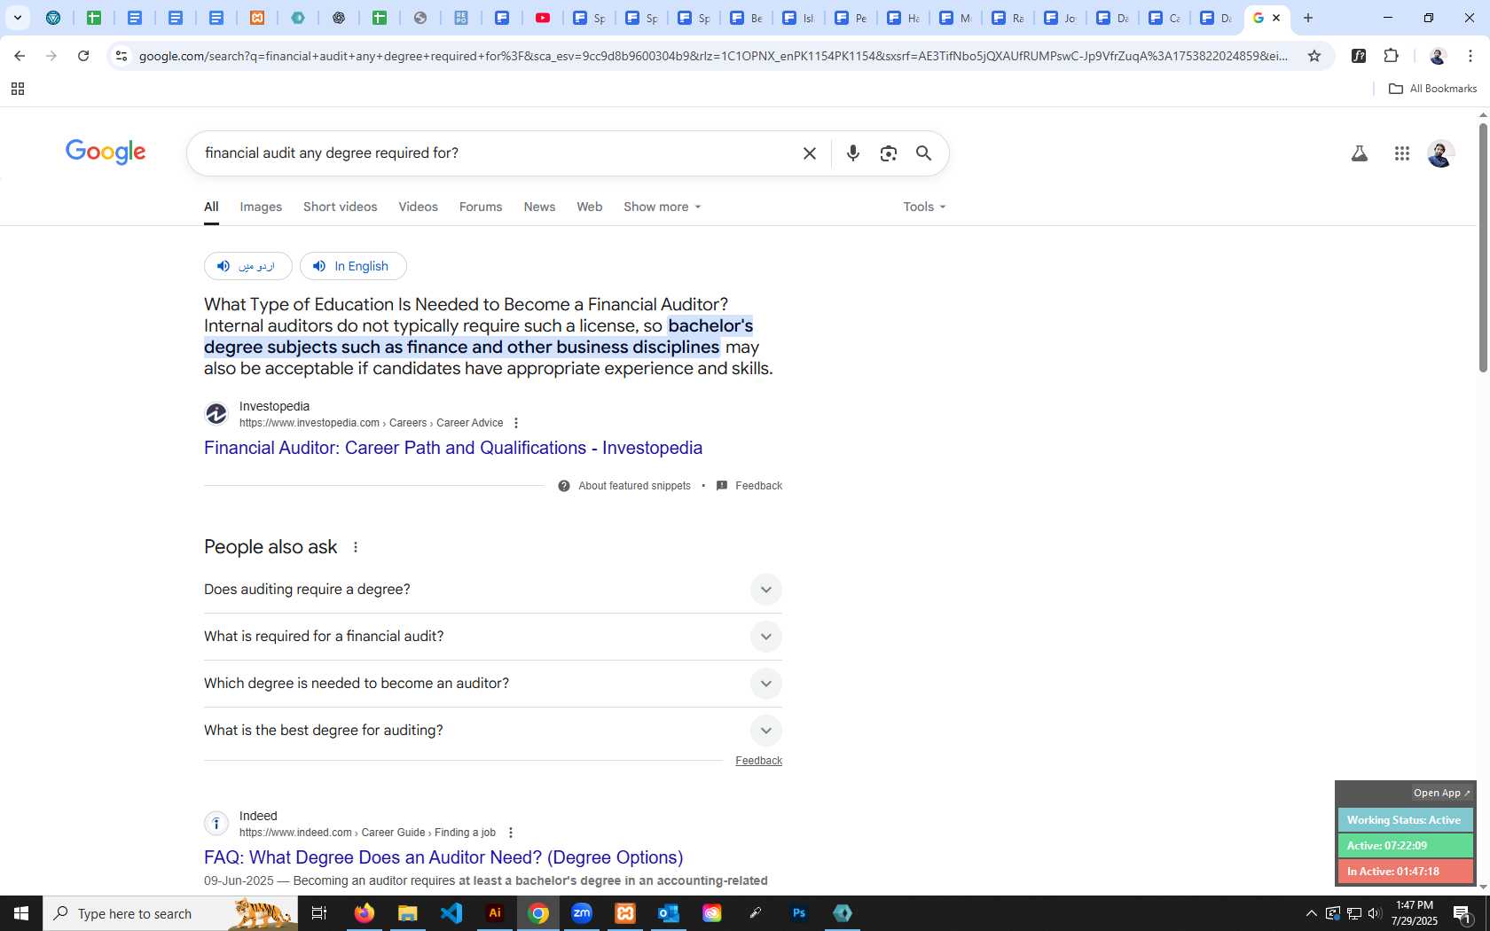The image size is (1490, 931).
Task: Click About featured snippets link
Action: click(634, 486)
